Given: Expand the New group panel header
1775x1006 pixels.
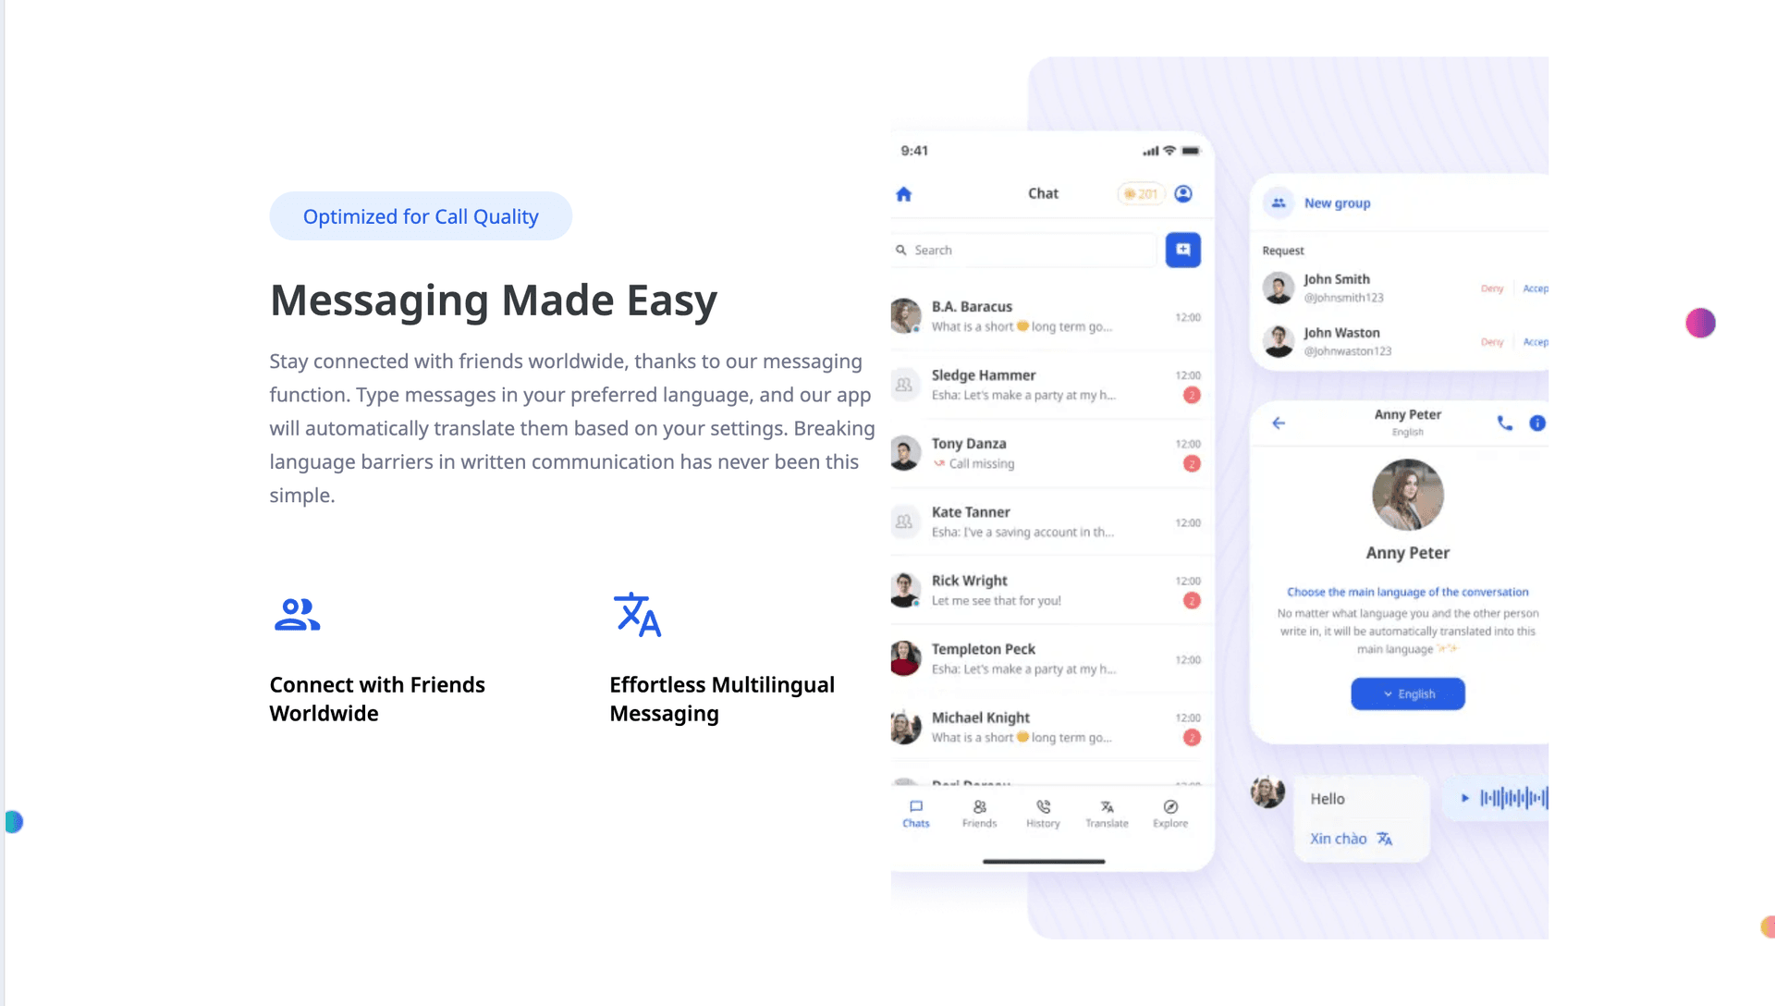Looking at the screenshot, I should tap(1336, 202).
